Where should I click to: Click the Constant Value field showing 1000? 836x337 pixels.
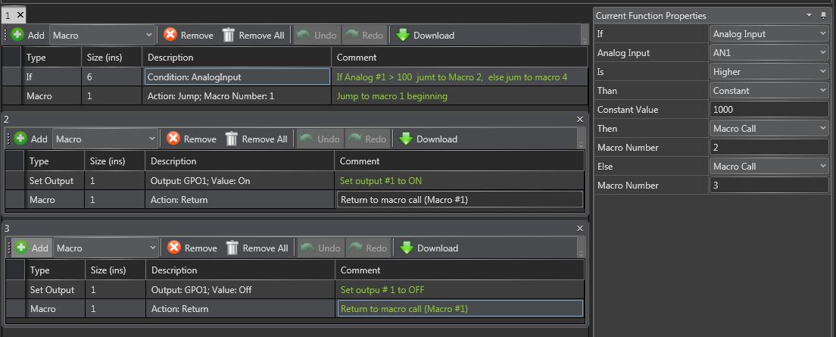pyautogui.click(x=769, y=110)
